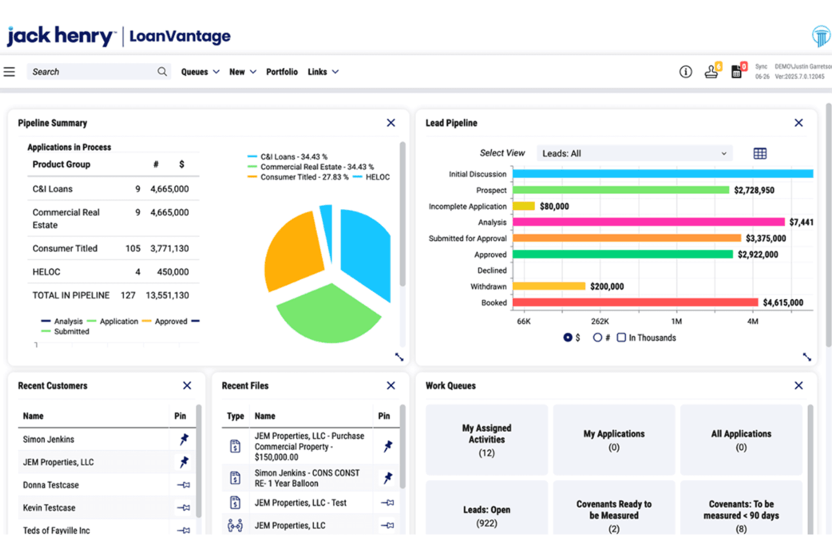832x555 pixels.
Task: Close the Recent Customers panel
Action: coord(187,385)
